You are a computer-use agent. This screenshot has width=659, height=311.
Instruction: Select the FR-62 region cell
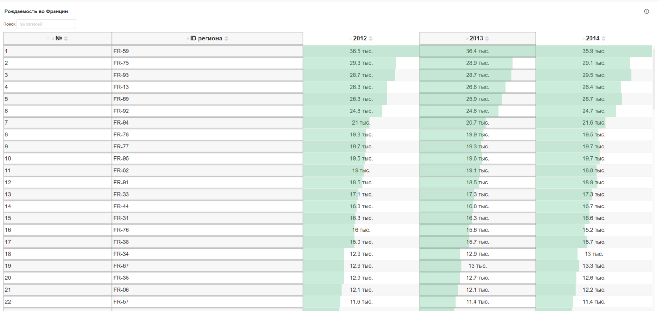[207, 170]
